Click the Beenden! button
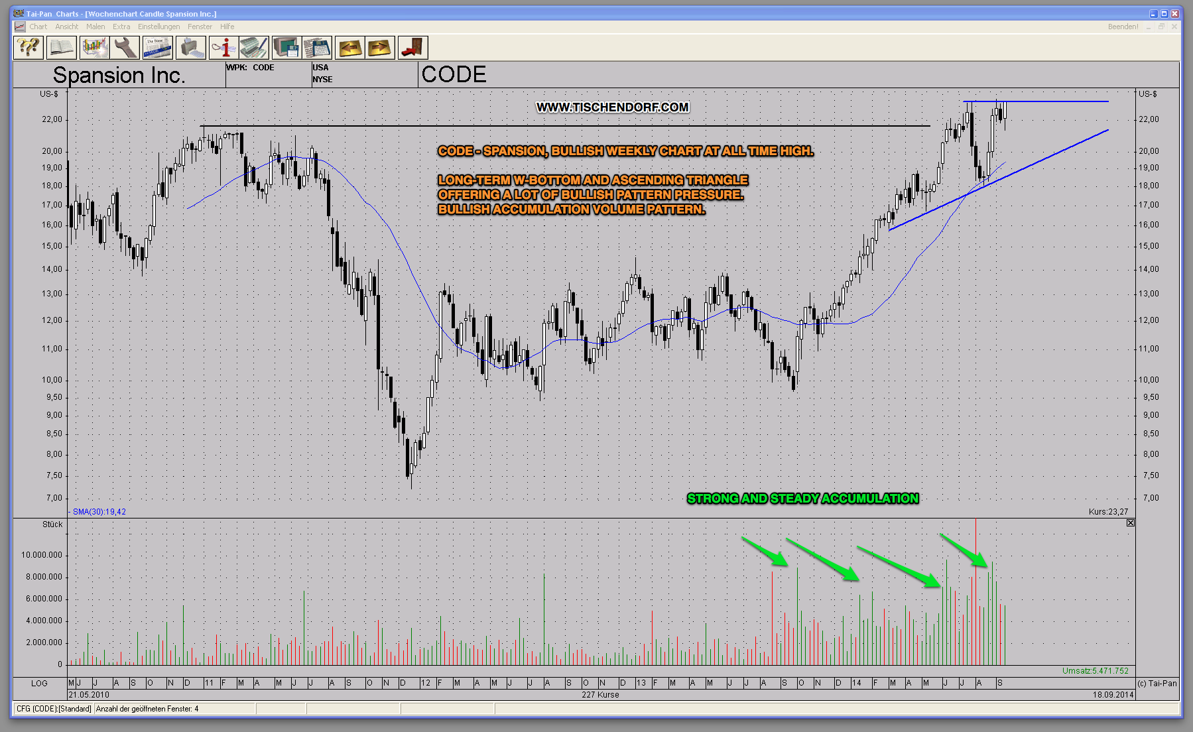This screenshot has width=1193, height=732. click(x=1123, y=27)
